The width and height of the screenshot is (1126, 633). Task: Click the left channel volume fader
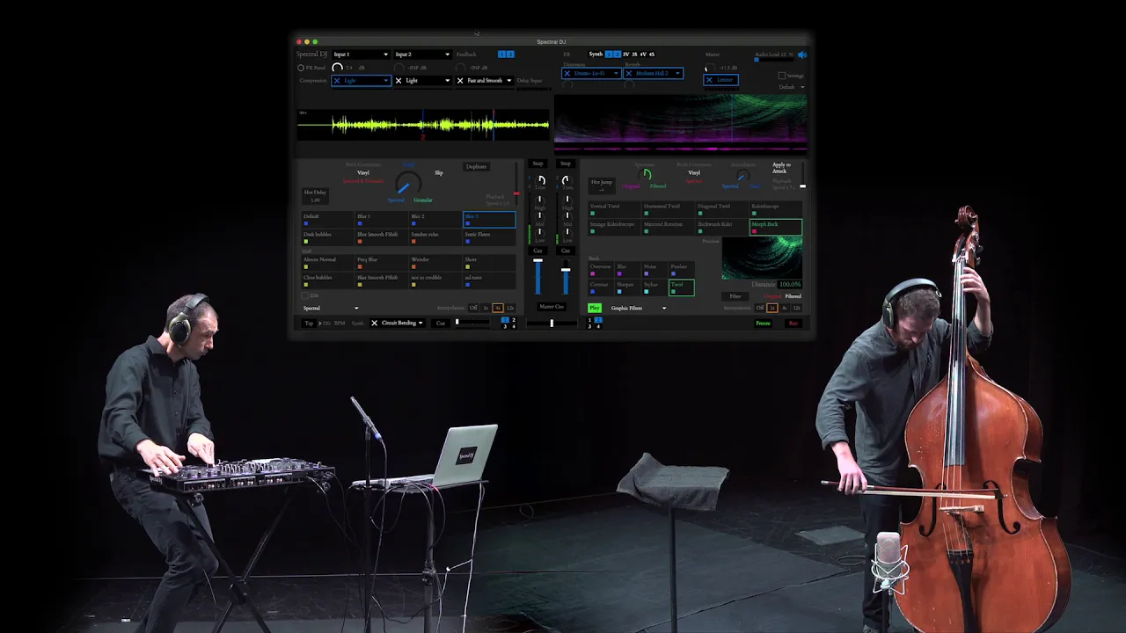coord(537,277)
